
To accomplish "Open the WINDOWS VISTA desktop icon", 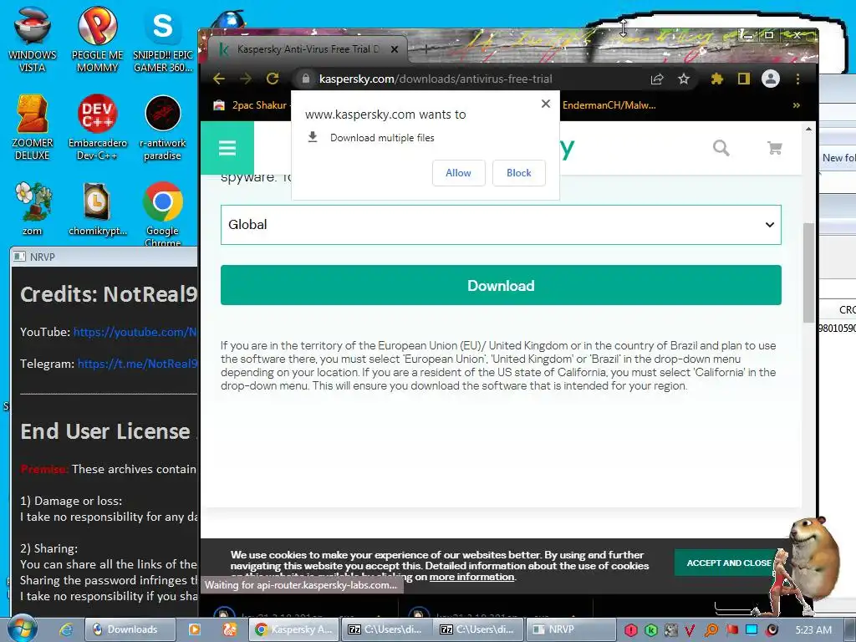I will click(x=33, y=38).
